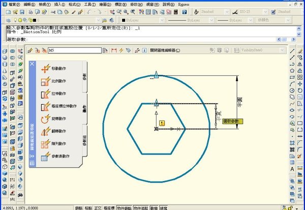This screenshot has width=305, height=210.
Task: Open the Standard text style dropdown
Action: point(227,12)
